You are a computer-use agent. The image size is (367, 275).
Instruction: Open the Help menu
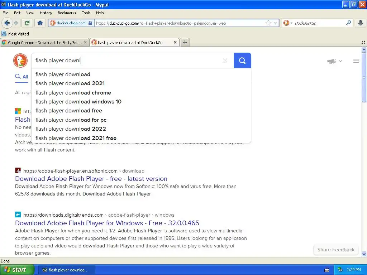tap(100, 13)
